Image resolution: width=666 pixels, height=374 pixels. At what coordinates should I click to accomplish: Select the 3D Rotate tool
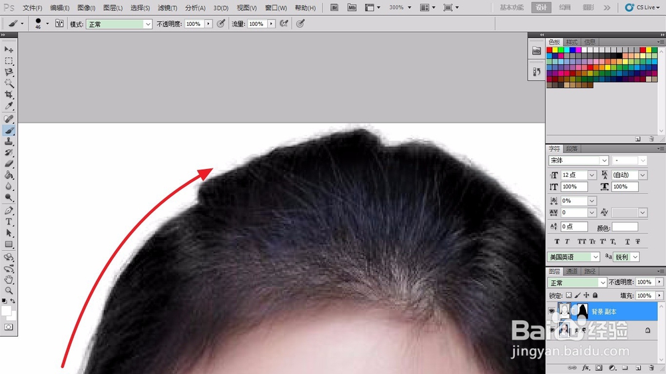click(9, 258)
